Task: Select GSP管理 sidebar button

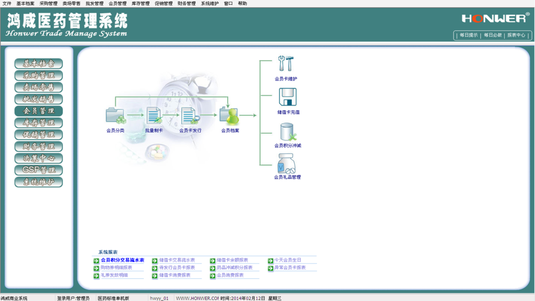Action: 39,170
